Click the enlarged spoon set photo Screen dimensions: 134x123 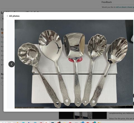tap(74, 64)
